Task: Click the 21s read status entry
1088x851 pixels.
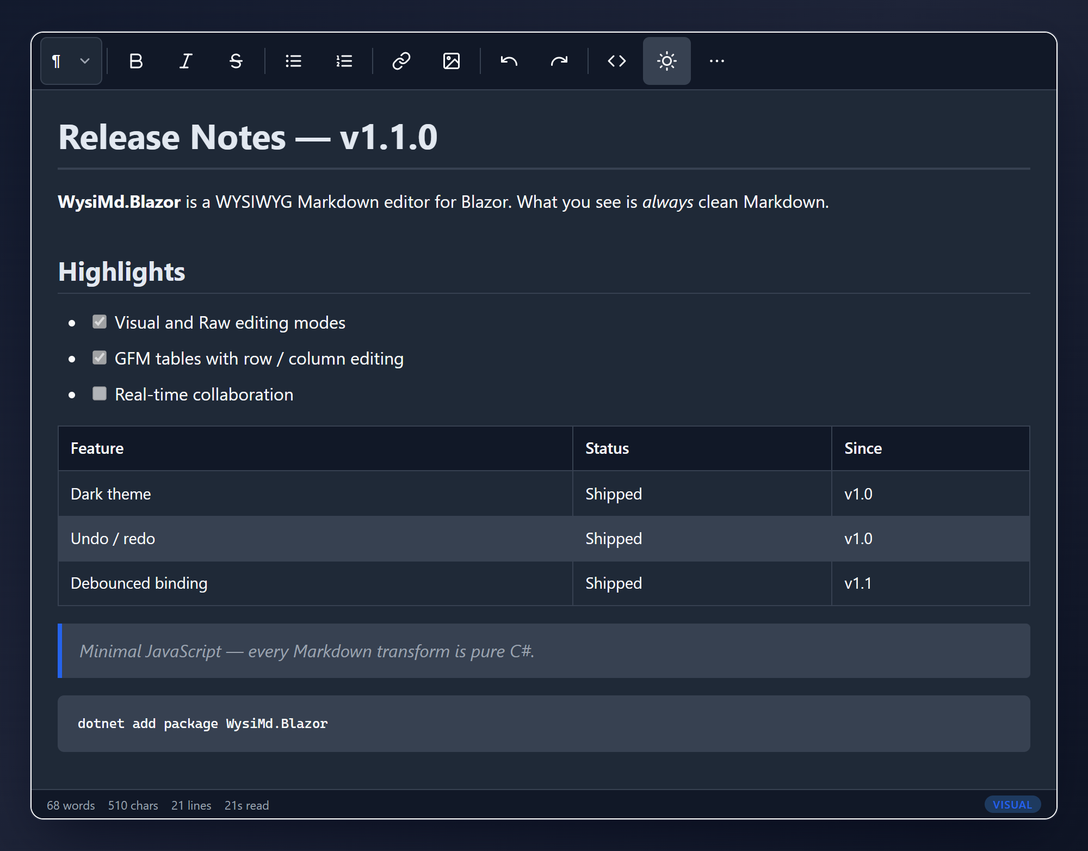Action: point(246,805)
